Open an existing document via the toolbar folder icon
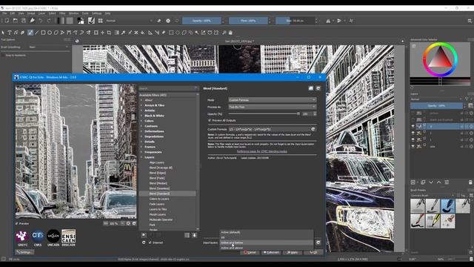Screen dimensions: 474x267 pos(15,21)
